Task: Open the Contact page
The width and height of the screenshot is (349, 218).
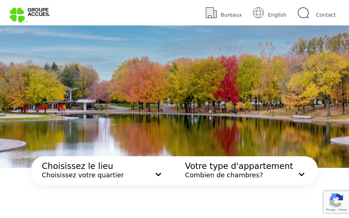Action: [326, 15]
